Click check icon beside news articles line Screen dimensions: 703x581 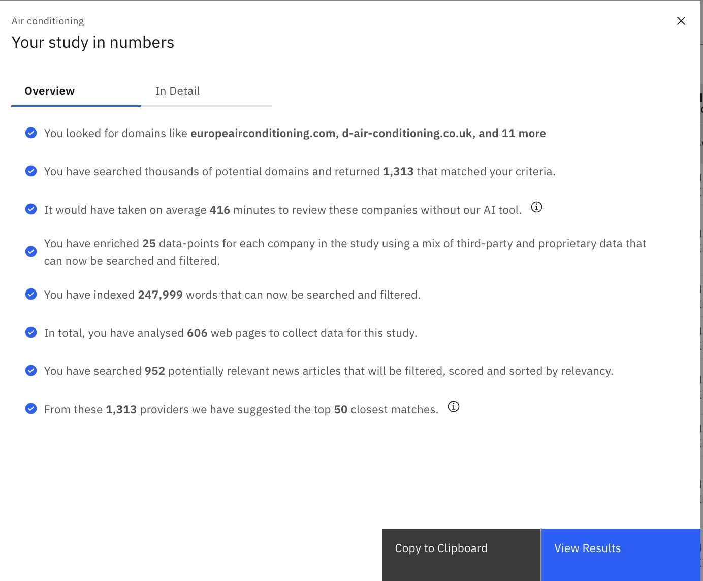31,371
